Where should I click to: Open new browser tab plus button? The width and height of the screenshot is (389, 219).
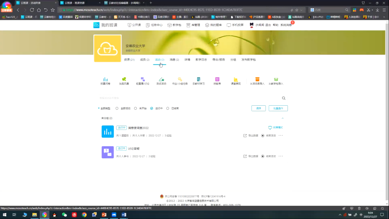coord(150,3)
